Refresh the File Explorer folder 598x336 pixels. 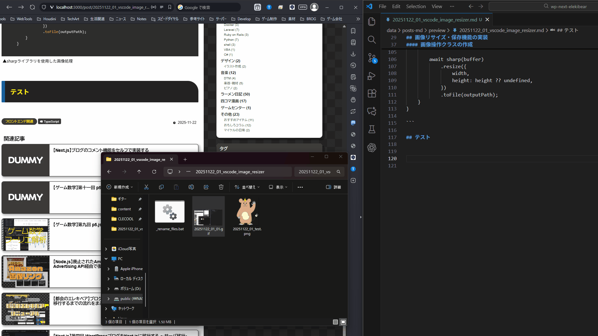point(154,172)
